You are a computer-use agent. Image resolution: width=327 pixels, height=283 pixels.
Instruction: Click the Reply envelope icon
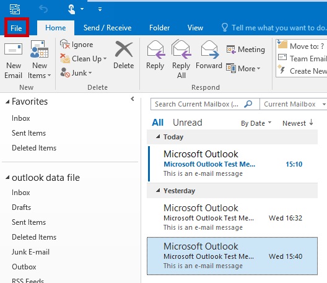pos(156,49)
